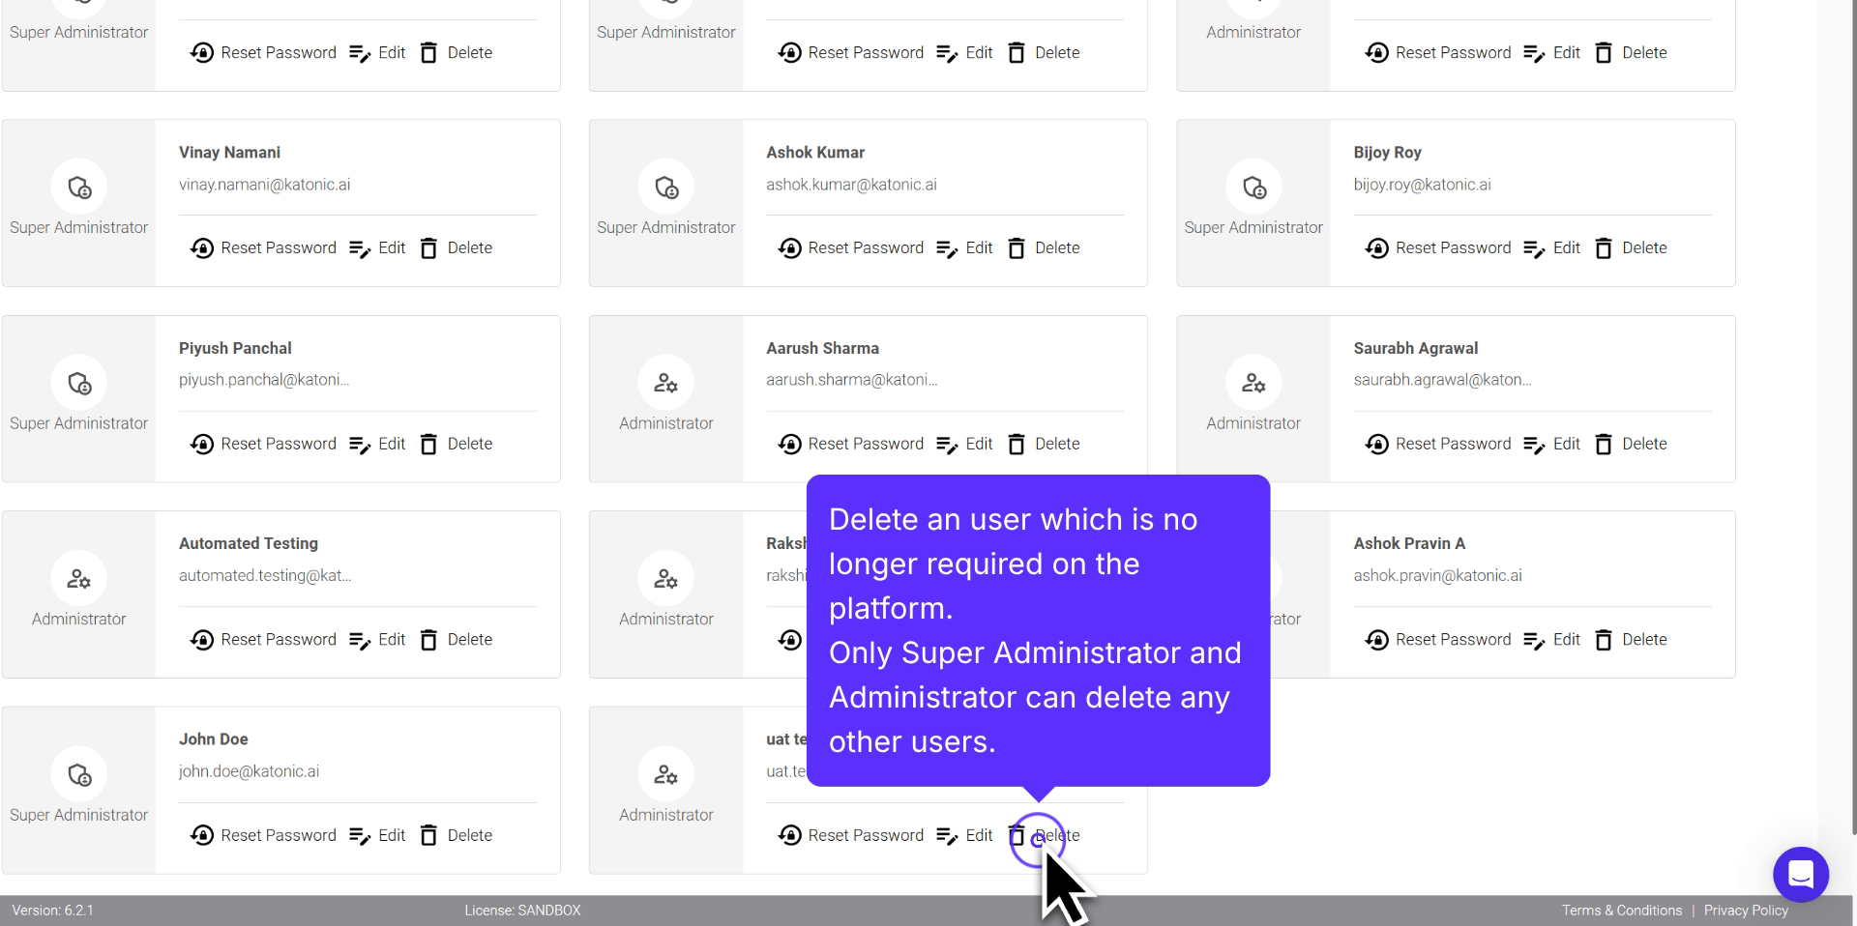Image resolution: width=1857 pixels, height=926 pixels.
Task: Click the Delete icon for Ashok Pravin A
Action: pos(1604,639)
